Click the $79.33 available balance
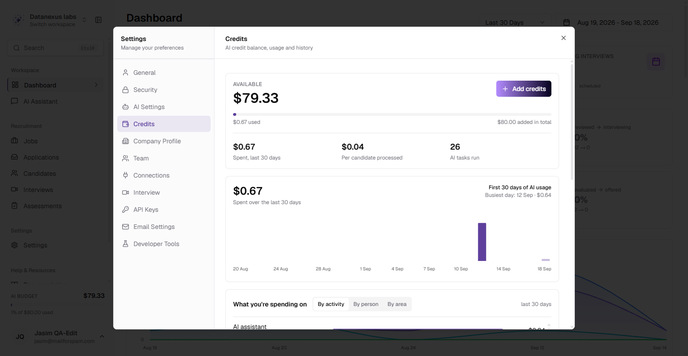This screenshot has width=688, height=356. click(x=256, y=98)
